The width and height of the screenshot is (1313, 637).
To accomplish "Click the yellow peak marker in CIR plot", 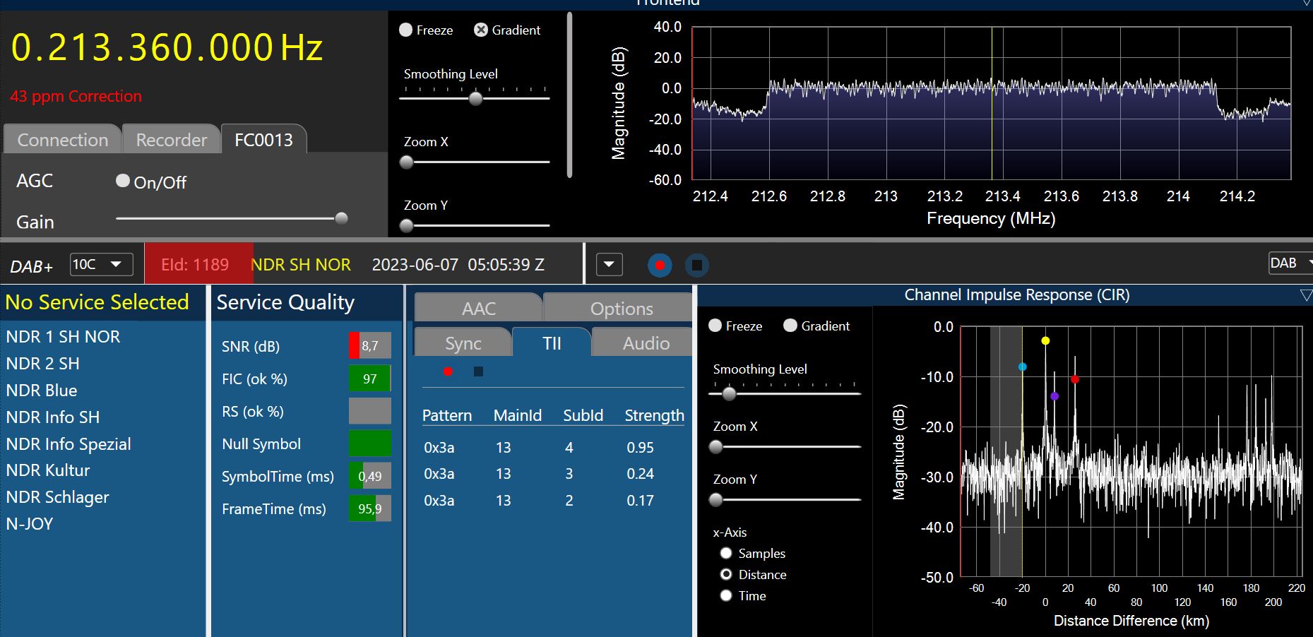I will click(1045, 341).
